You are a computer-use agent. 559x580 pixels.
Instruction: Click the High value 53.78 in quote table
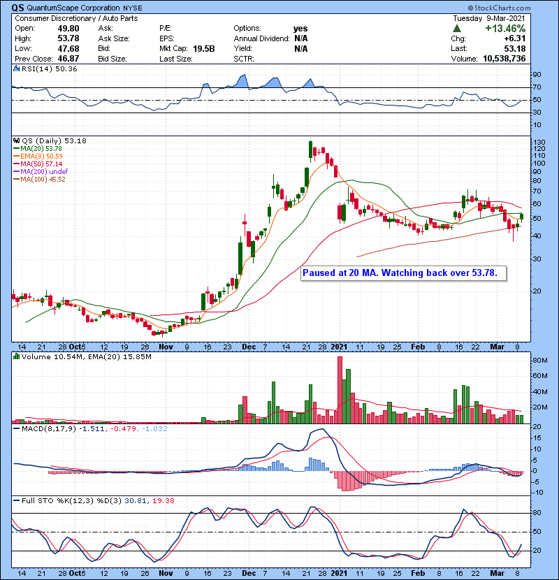[68, 38]
